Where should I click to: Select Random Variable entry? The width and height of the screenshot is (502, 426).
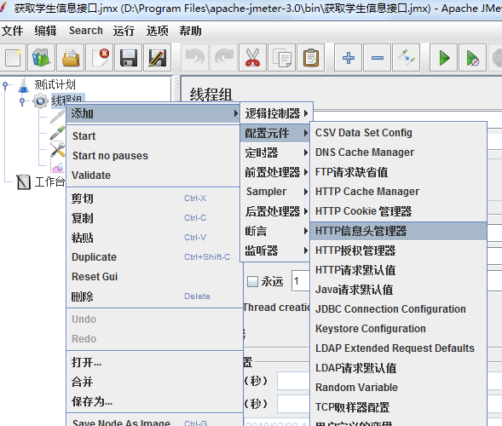tap(399, 388)
